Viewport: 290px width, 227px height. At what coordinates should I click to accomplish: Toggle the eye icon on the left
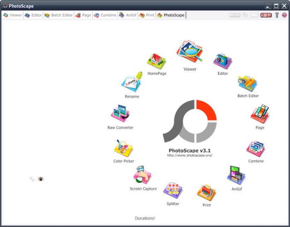click(41, 179)
